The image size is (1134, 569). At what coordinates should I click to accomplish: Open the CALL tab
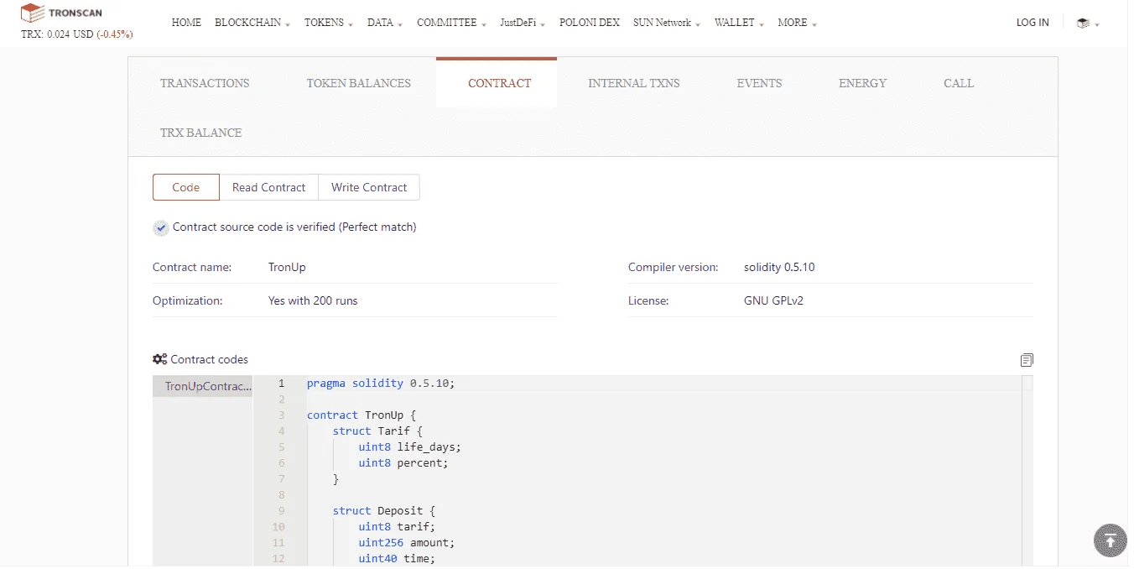pos(959,83)
